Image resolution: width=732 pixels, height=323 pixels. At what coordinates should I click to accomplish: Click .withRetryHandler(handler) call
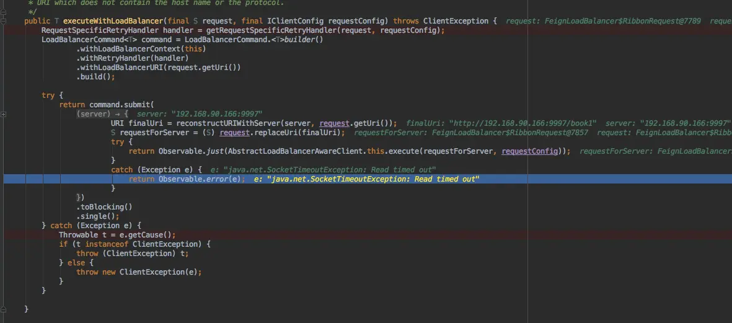click(x=132, y=58)
